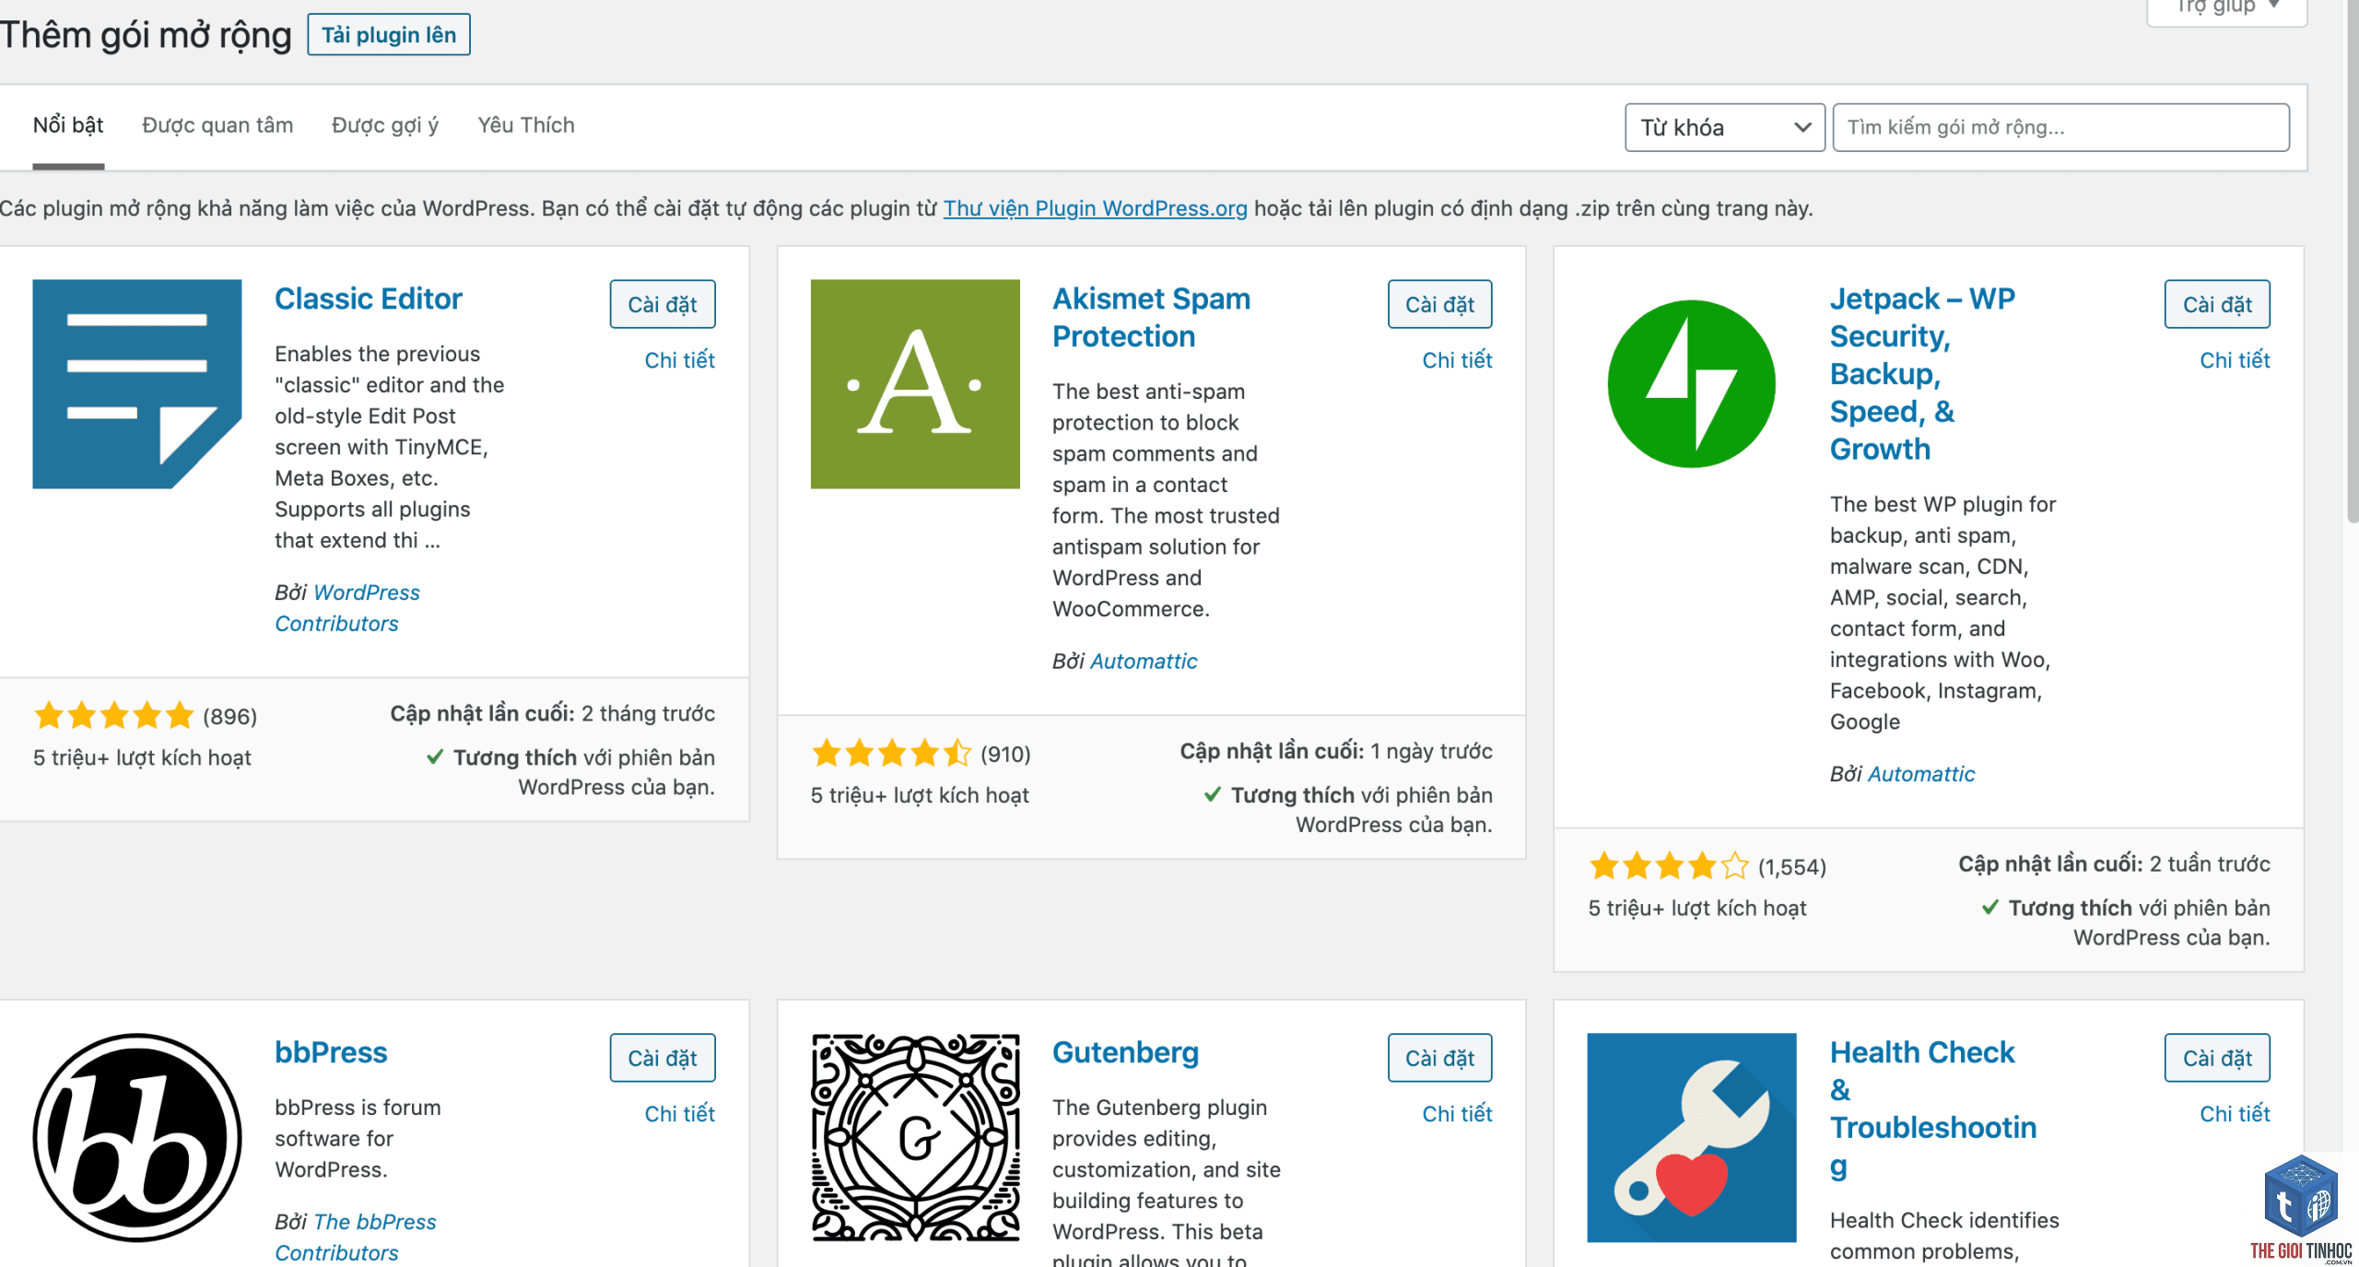Open the bbPress title link
Image resolution: width=2359 pixels, height=1267 pixels.
(x=331, y=1052)
